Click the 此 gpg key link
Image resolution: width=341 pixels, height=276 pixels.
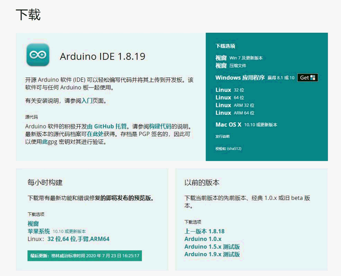[45, 142]
